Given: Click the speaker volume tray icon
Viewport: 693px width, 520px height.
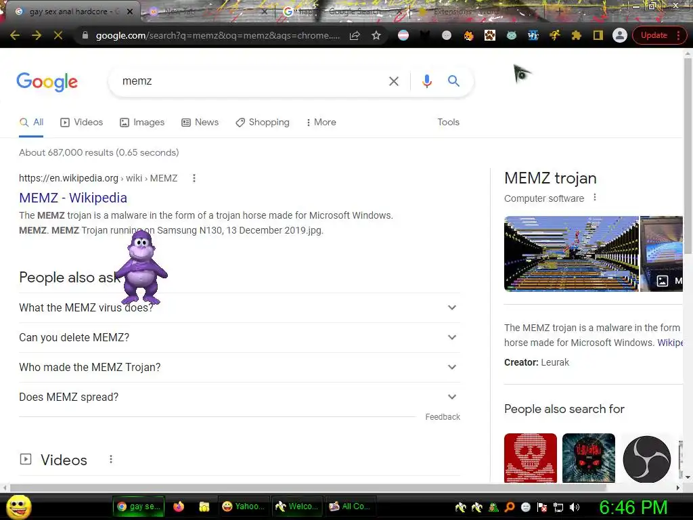Looking at the screenshot, I should pyautogui.click(x=574, y=507).
